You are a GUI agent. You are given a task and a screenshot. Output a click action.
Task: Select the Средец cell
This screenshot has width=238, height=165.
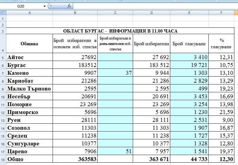[x=29, y=136]
